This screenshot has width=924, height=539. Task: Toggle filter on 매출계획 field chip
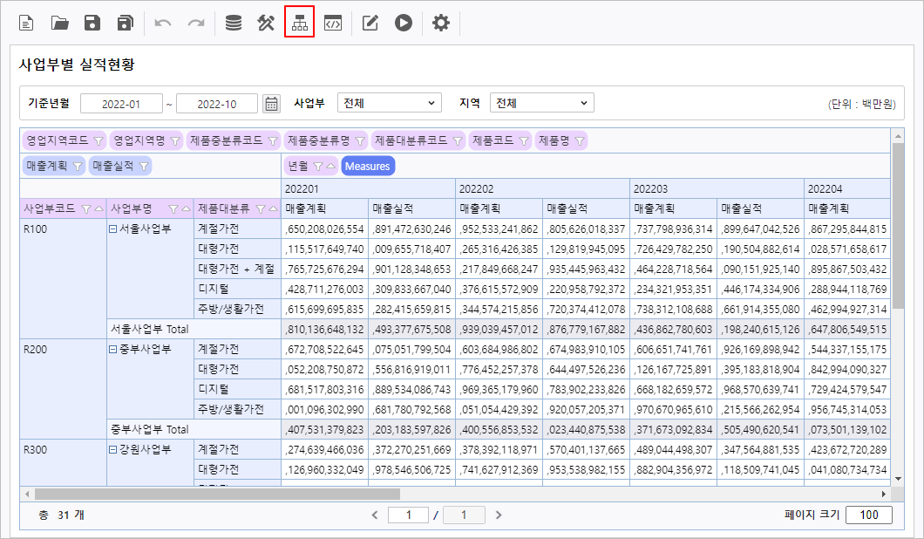tap(77, 166)
